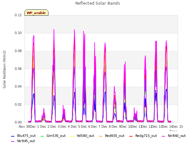196x147 pixels.
Task: Click the 0.08 y-axis tick label
Action: 18,51
